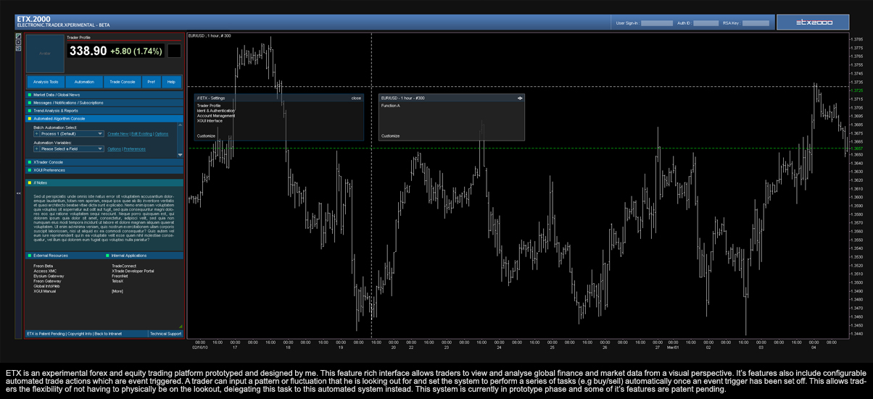The height and width of the screenshot is (399, 873).
Task: Click the panel layout icon in left strip
Action: coord(19,49)
